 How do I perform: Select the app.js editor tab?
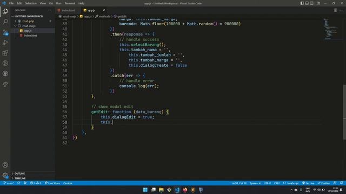91,10
